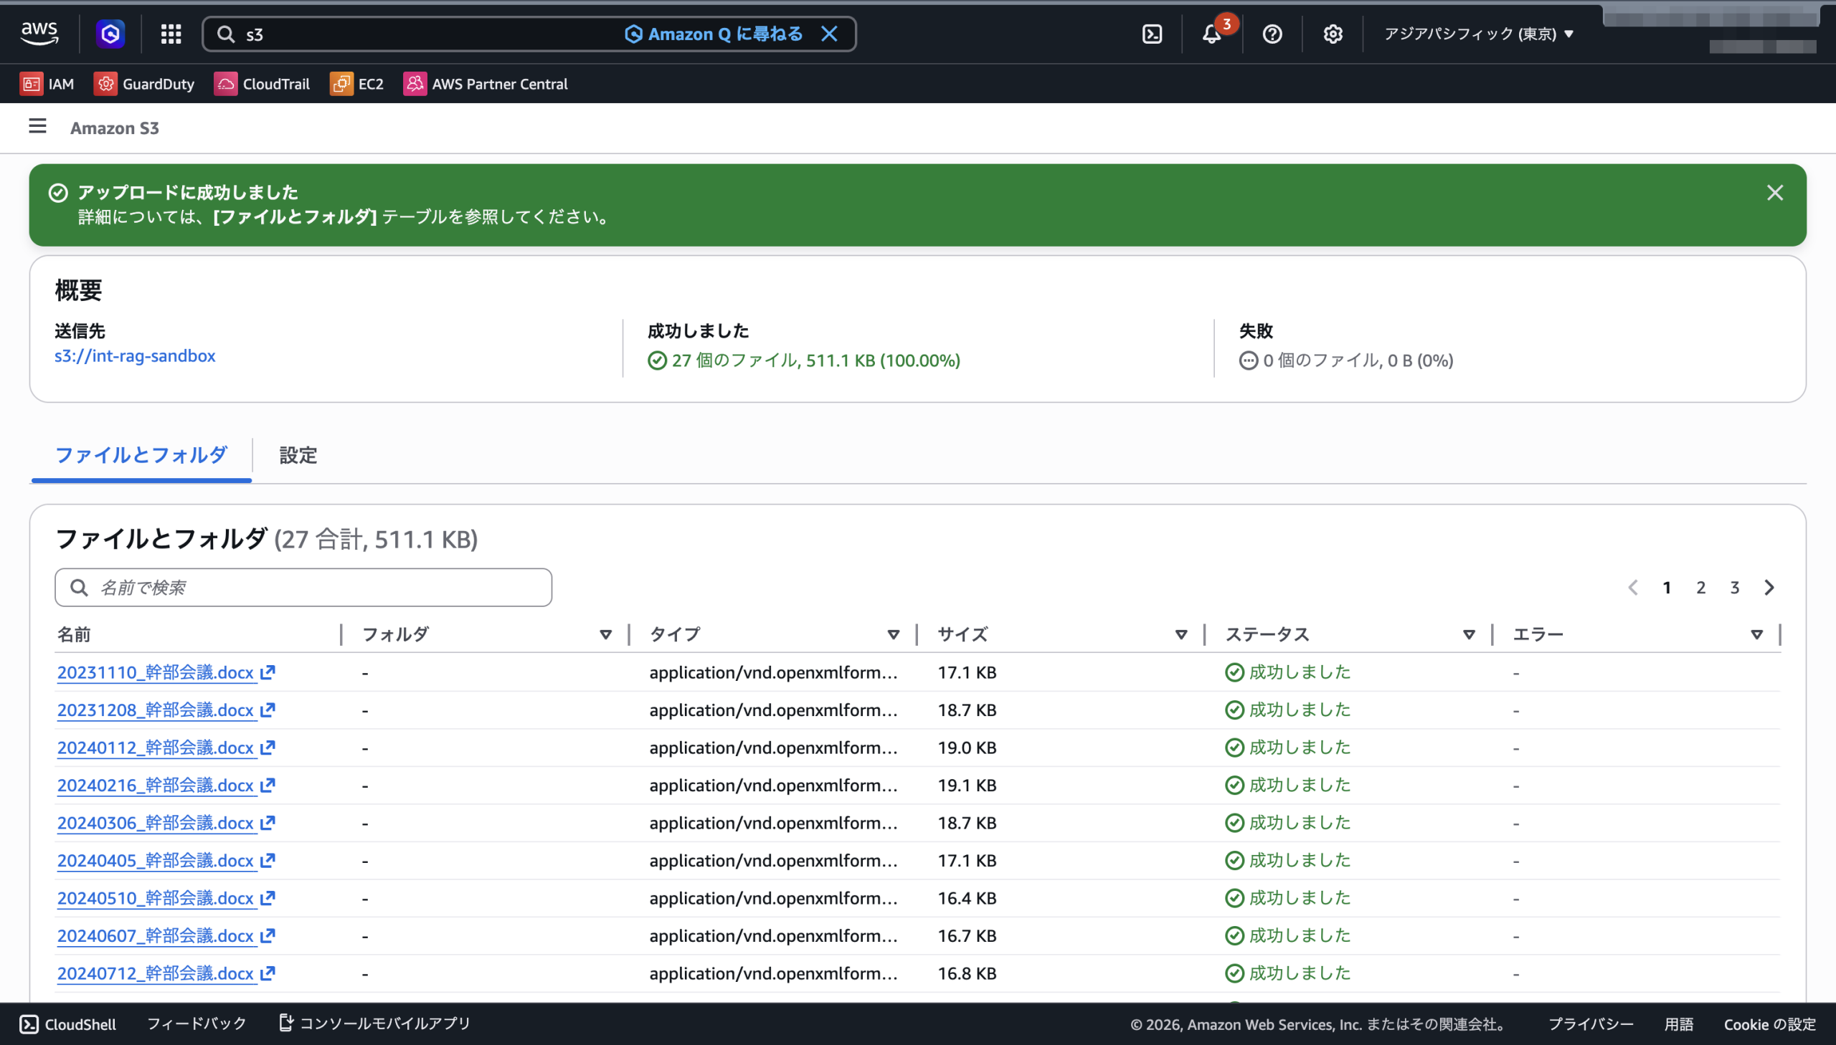Click the AWS logo home icon
This screenshot has width=1836, height=1045.
tap(39, 33)
